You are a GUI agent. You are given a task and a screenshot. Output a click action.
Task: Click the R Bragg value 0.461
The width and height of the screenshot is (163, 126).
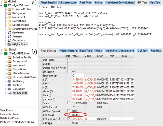[75, 123]
